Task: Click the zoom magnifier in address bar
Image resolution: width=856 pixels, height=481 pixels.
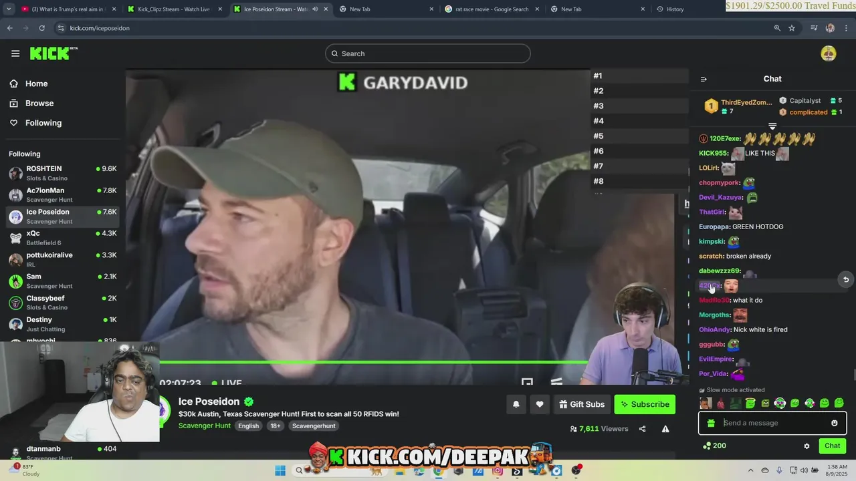Action: coord(777,28)
